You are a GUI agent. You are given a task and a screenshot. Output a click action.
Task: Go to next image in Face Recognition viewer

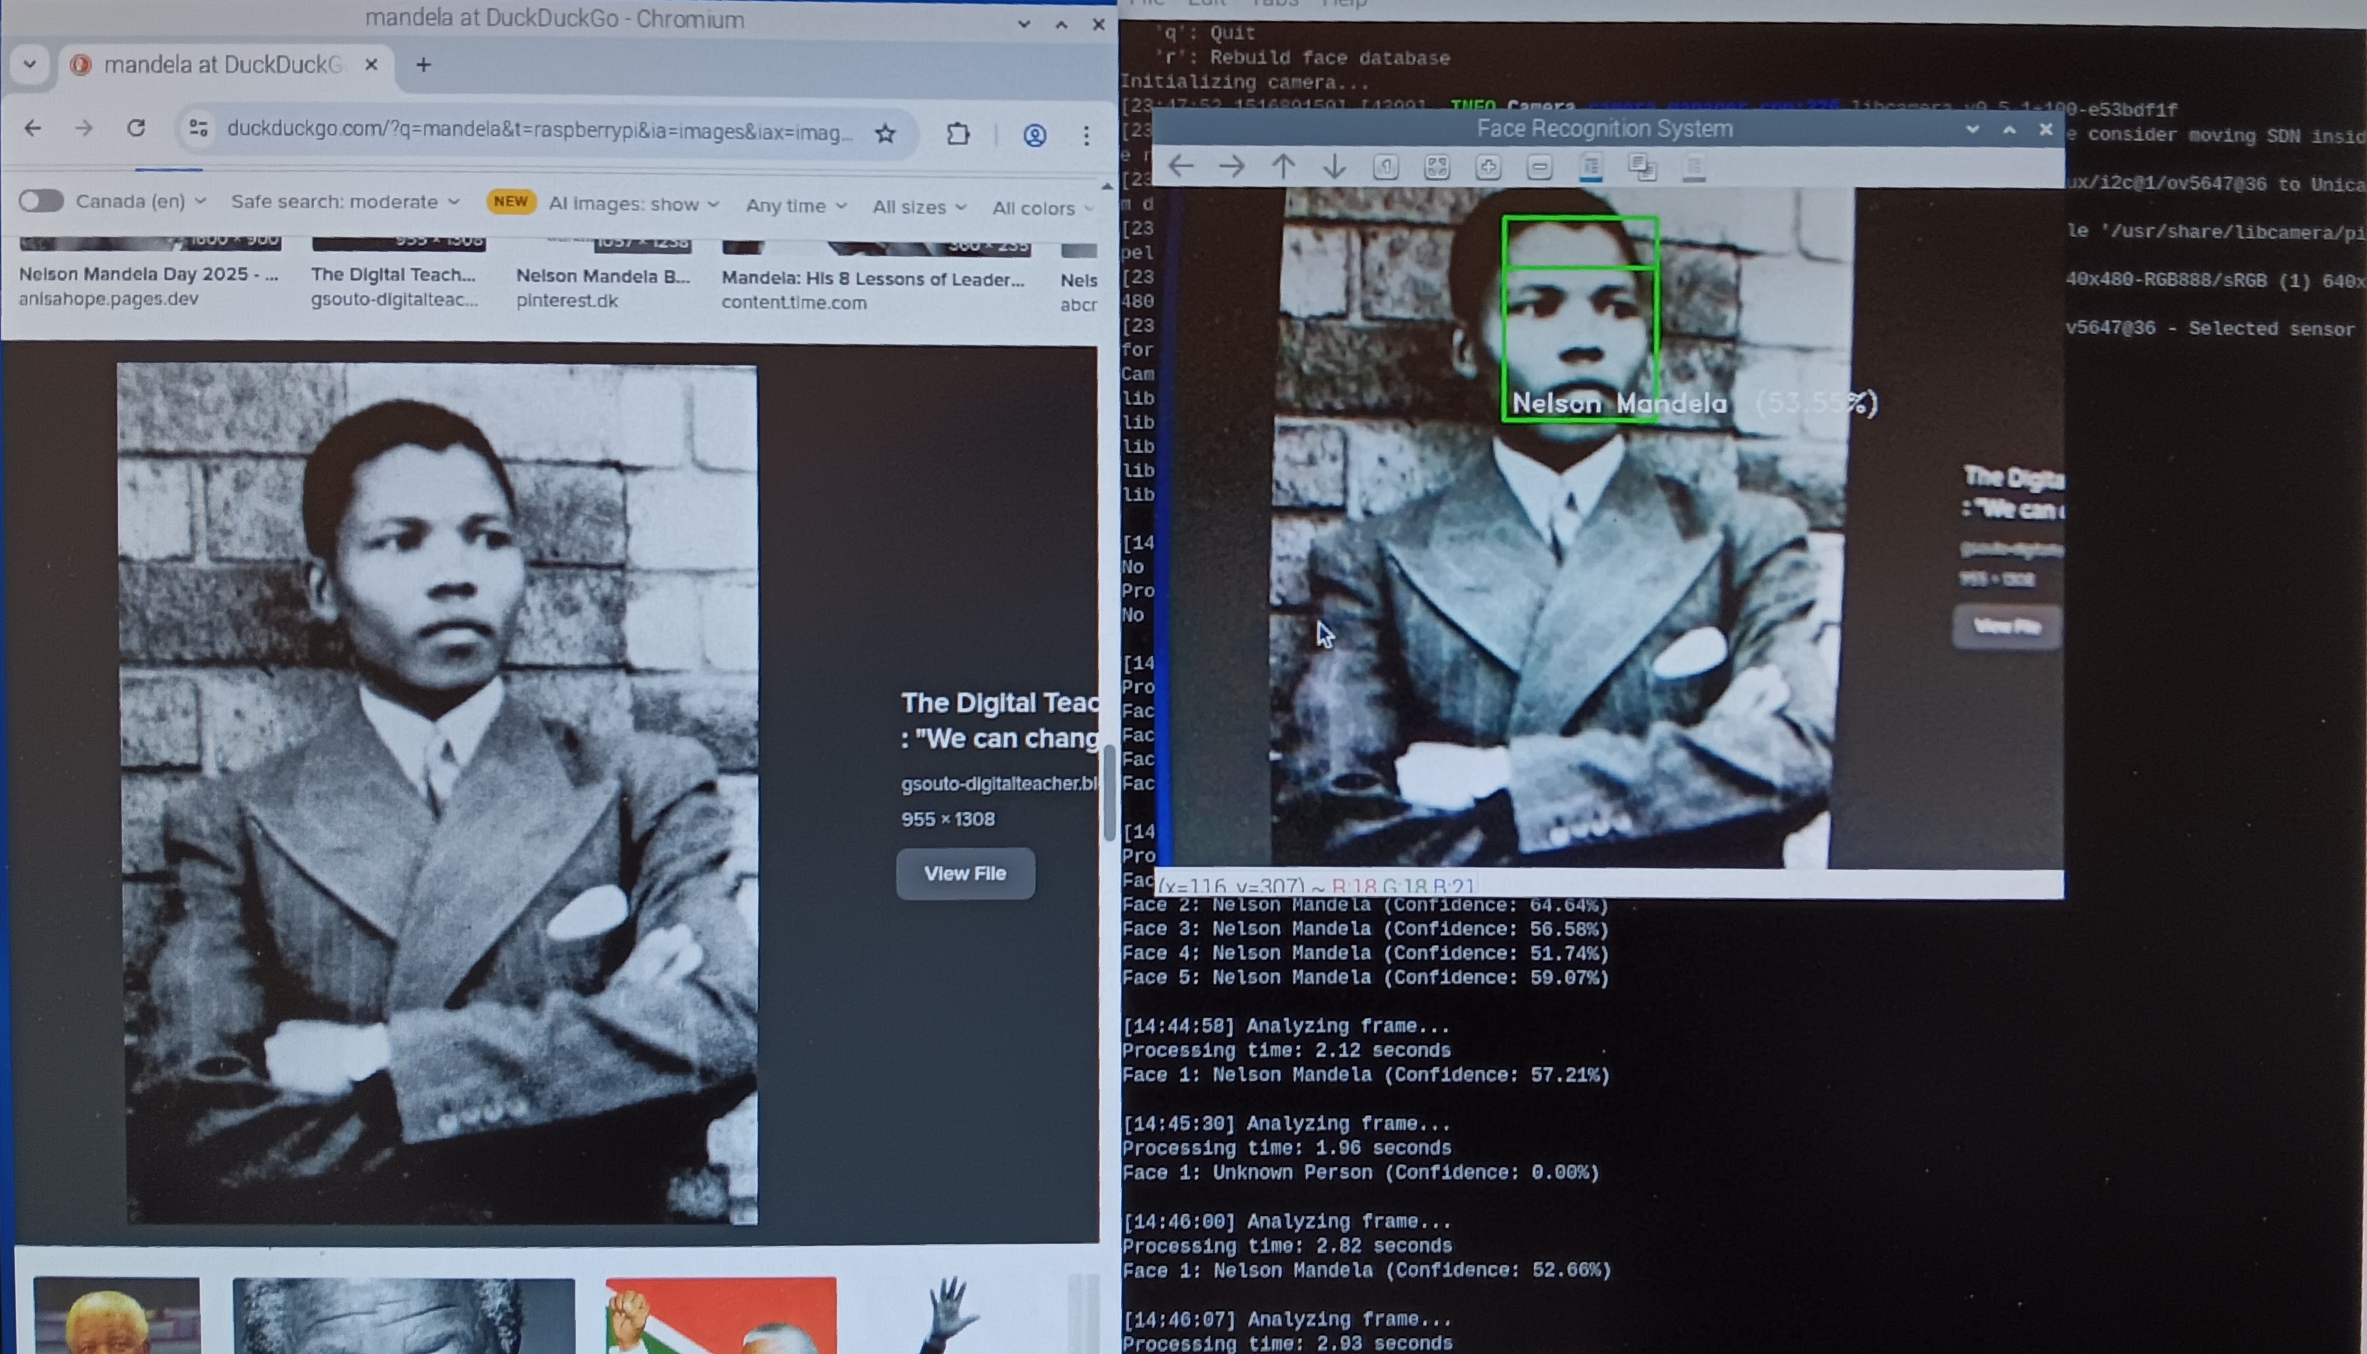pos(1232,167)
